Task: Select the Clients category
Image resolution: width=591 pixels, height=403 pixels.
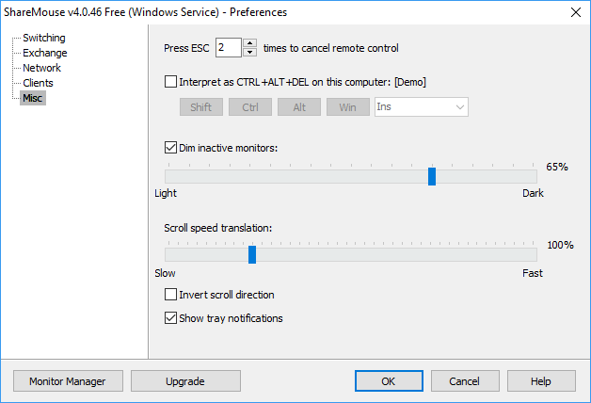Action: tap(39, 83)
